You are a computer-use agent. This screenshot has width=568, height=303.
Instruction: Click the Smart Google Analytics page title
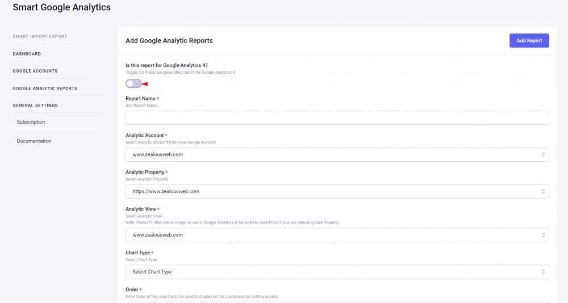click(x=61, y=7)
